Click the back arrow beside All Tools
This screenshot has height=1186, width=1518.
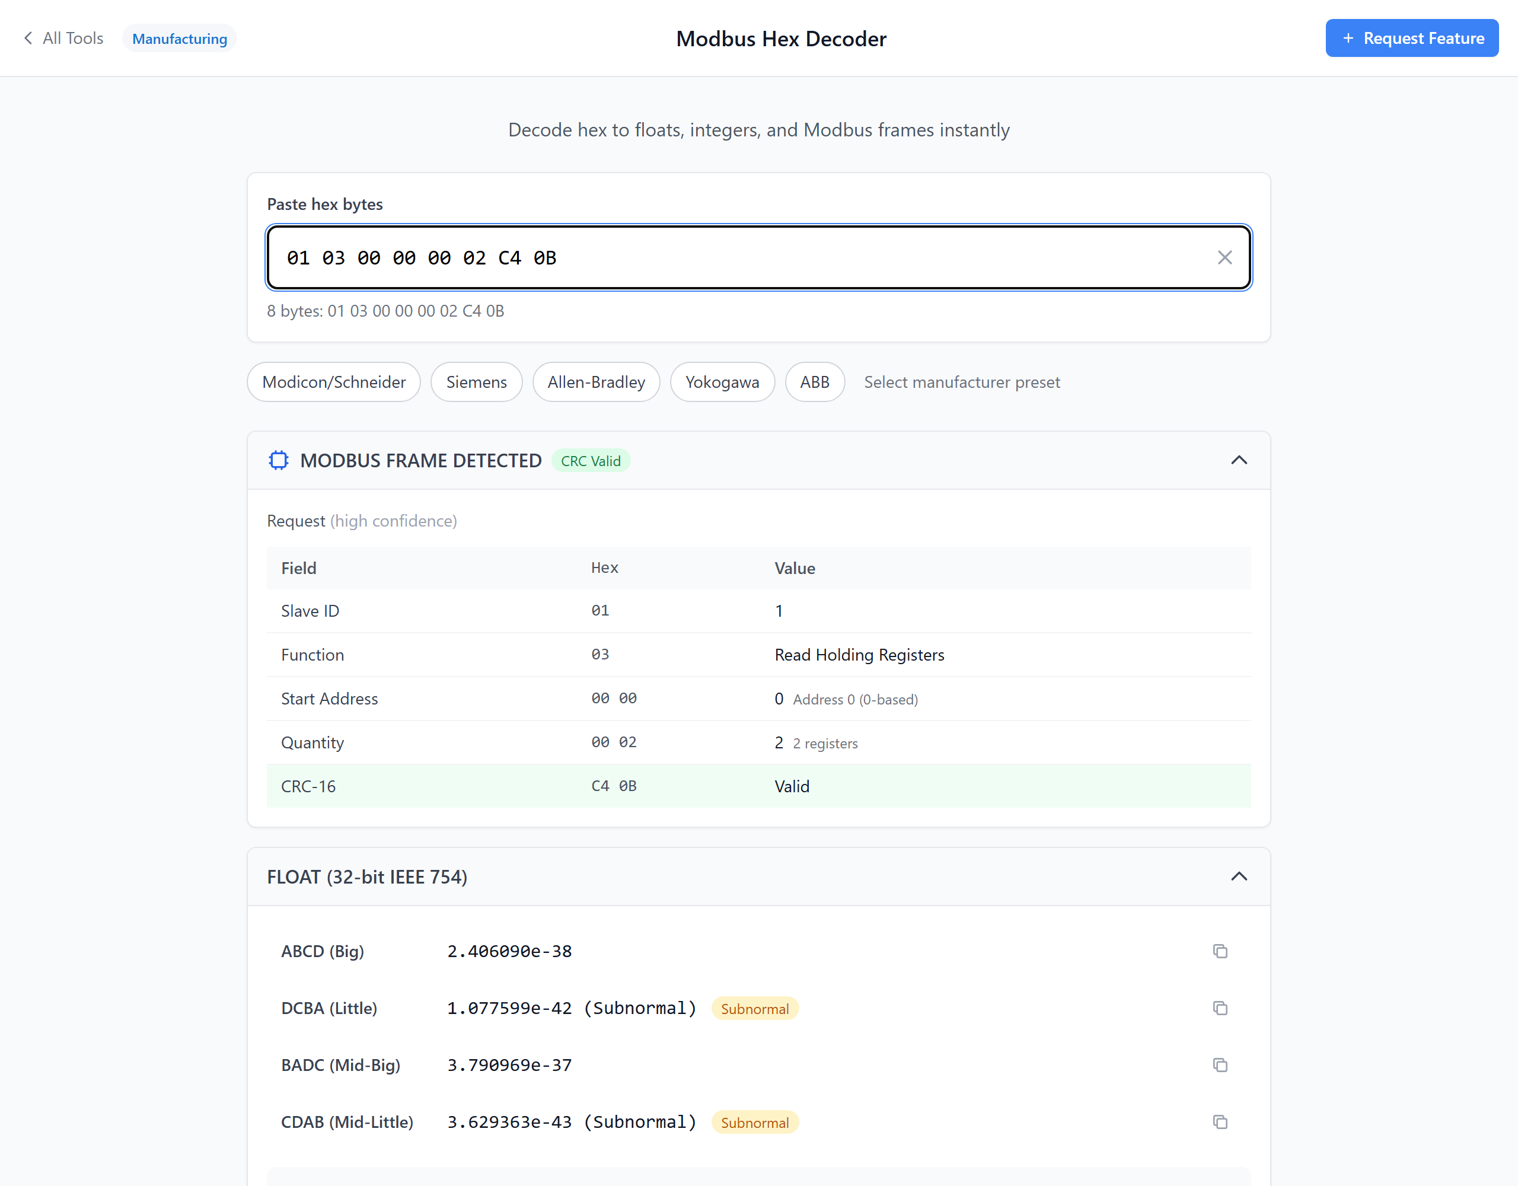pyautogui.click(x=28, y=38)
